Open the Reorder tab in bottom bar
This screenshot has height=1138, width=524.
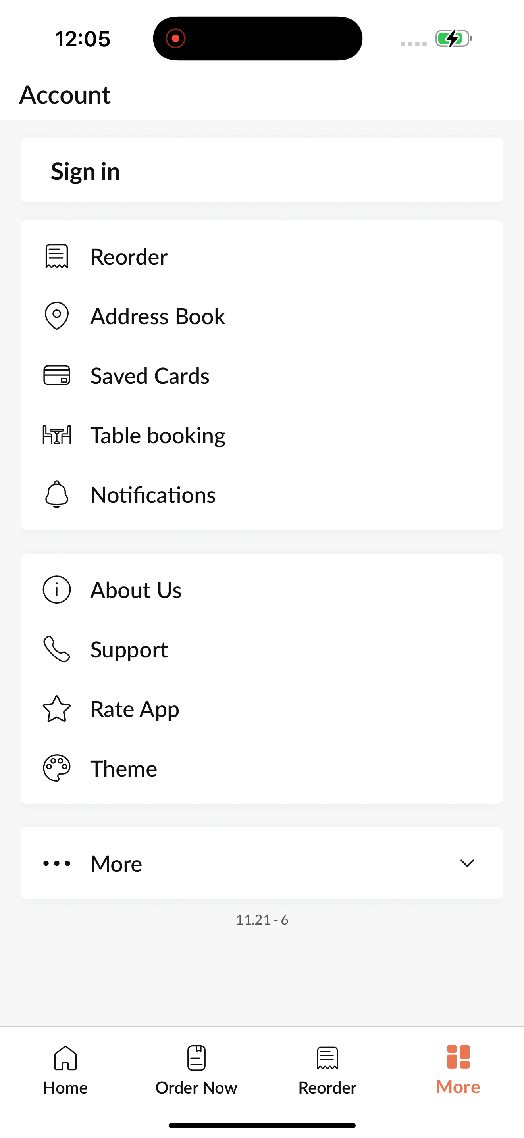[x=327, y=1069]
